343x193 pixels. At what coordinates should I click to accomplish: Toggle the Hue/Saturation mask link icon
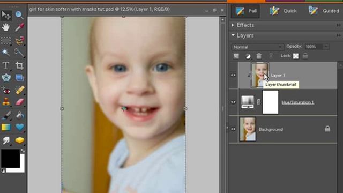[258, 102]
